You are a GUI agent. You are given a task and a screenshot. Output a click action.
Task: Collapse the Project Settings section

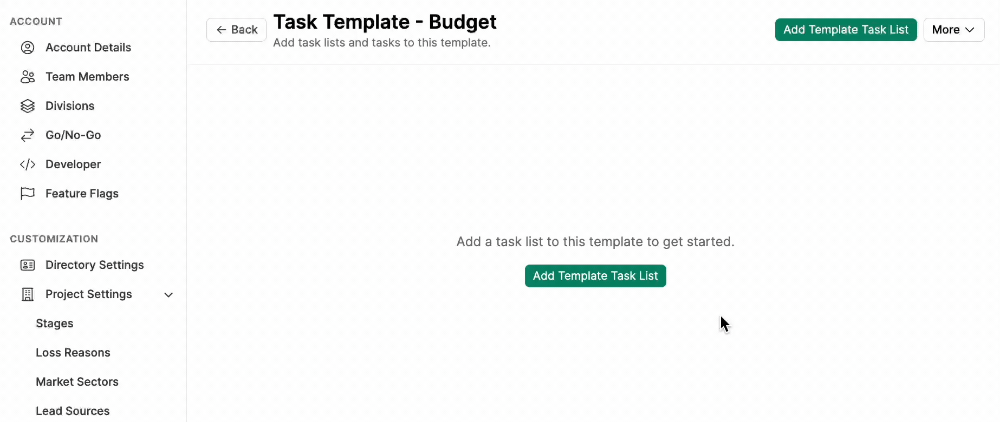(168, 295)
